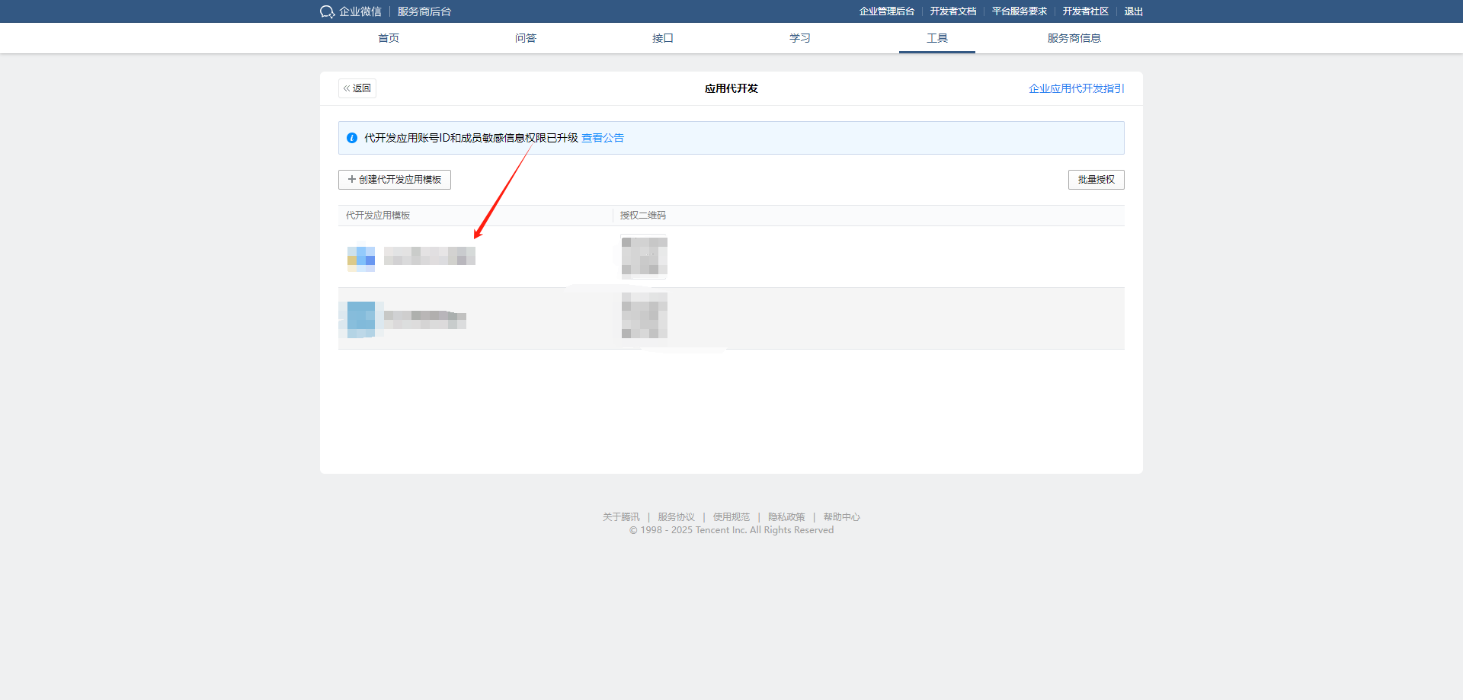Click the 批量授权 button
Viewport: 1463px width, 700px height.
click(1096, 180)
